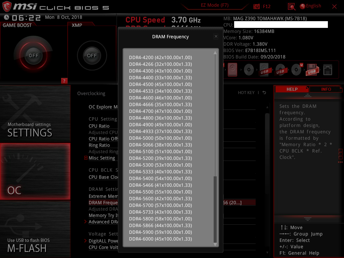Select DDR4-4500 (45x100.00x1.00)
This screenshot has width=344, height=258.
pyautogui.click(x=160, y=84)
